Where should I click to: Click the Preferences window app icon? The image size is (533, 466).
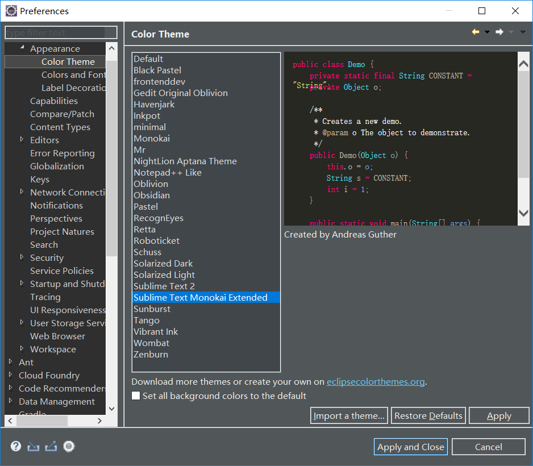11,11
